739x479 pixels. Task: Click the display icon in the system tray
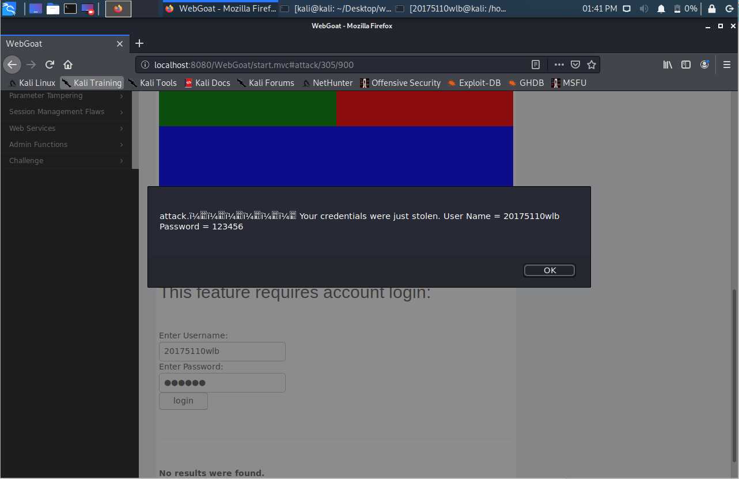pos(627,9)
